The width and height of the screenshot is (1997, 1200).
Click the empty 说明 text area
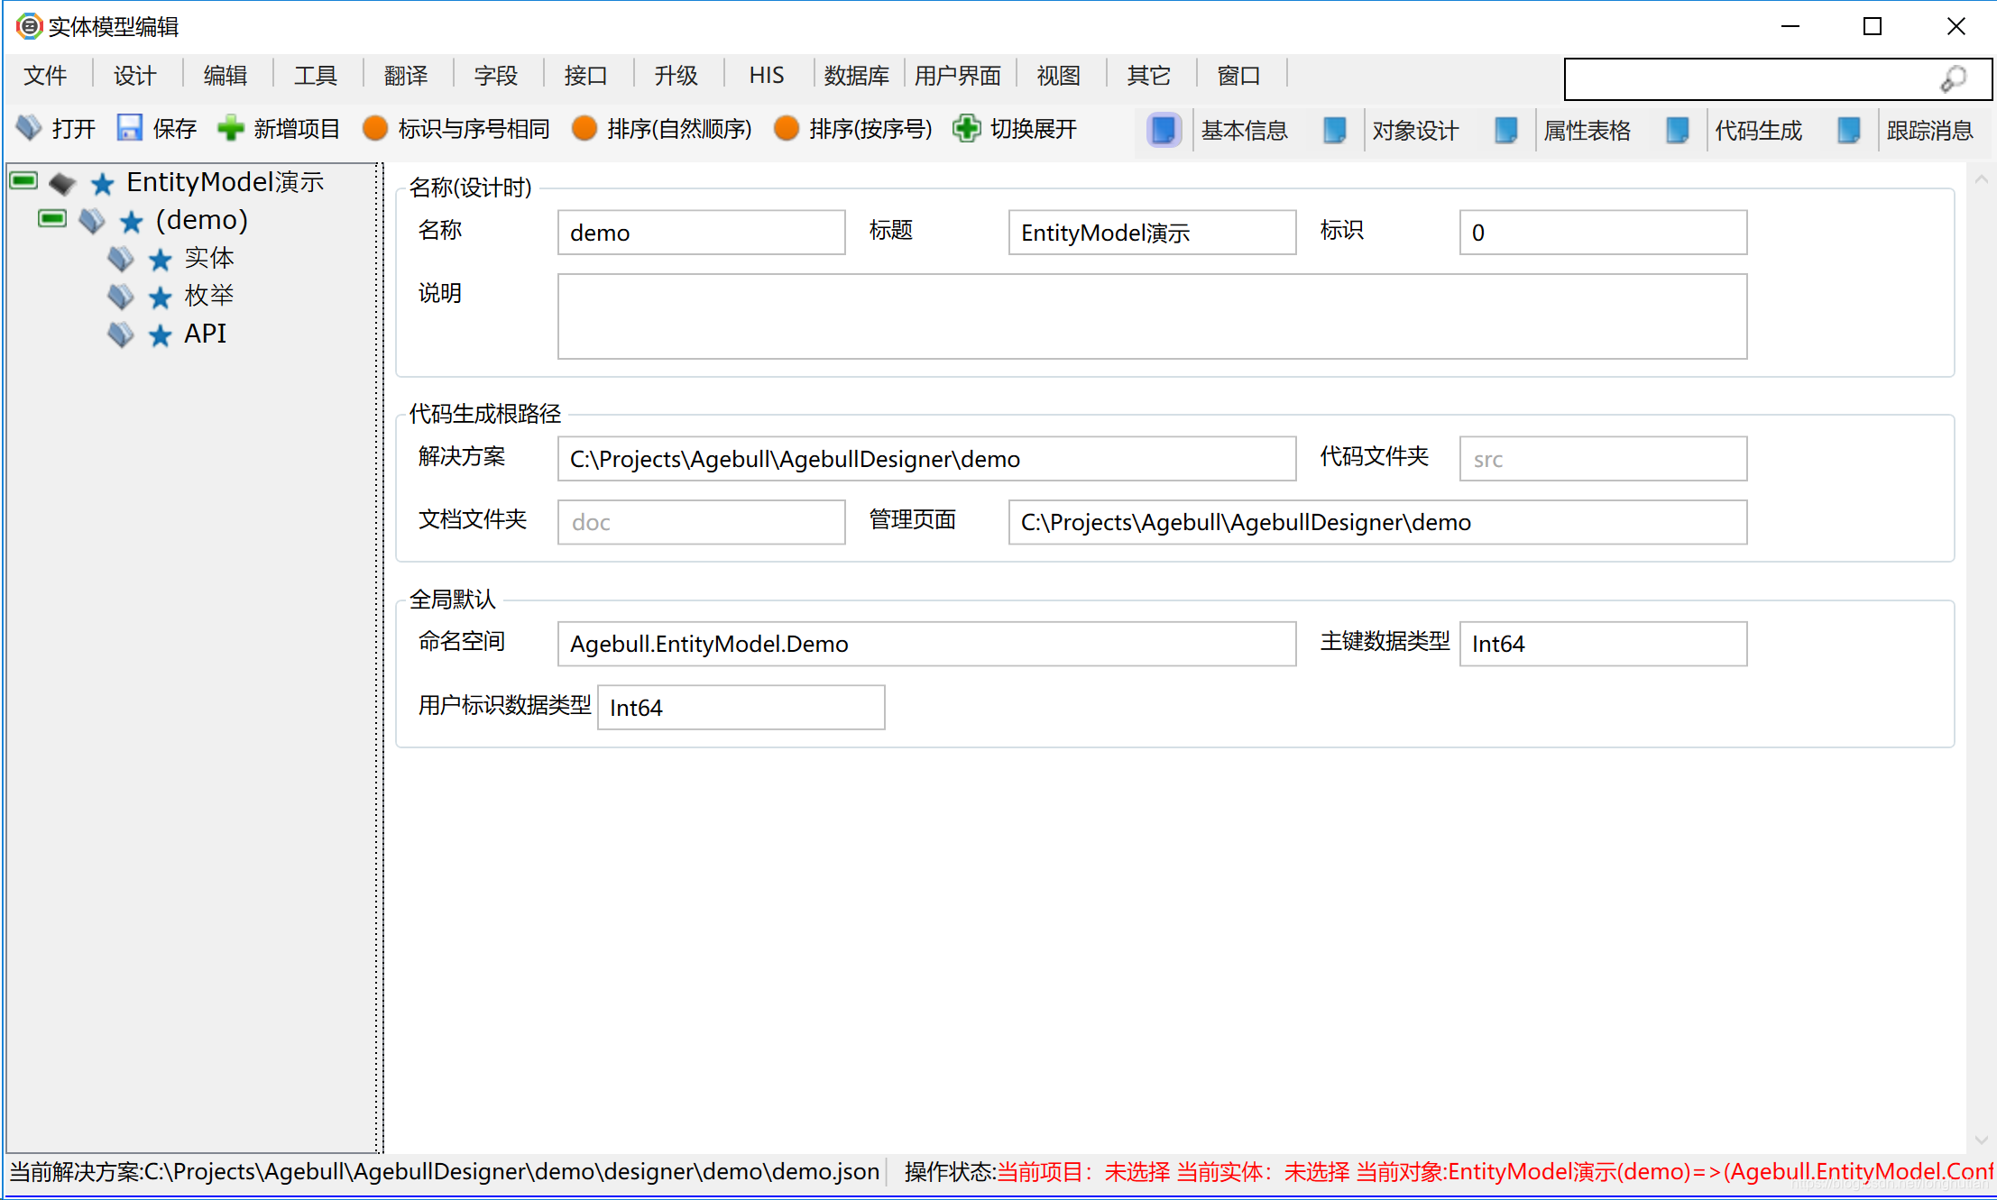pyautogui.click(x=1153, y=316)
